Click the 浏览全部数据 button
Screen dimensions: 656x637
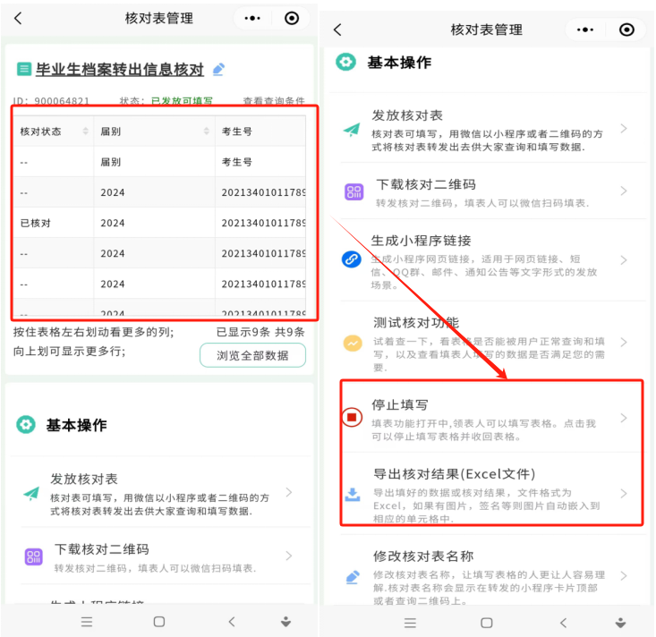(x=252, y=355)
